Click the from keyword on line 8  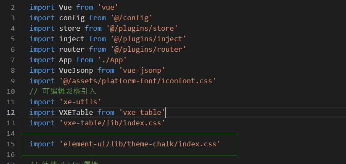pos(106,70)
